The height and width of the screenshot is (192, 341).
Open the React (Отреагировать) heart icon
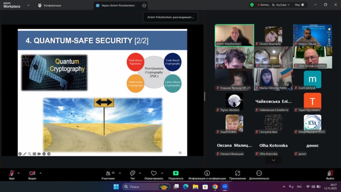coord(154,173)
